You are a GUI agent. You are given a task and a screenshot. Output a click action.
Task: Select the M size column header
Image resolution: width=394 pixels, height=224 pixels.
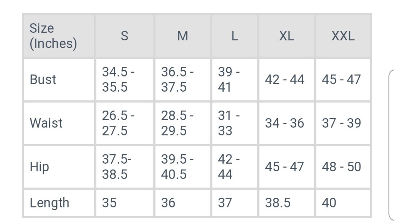tap(183, 36)
